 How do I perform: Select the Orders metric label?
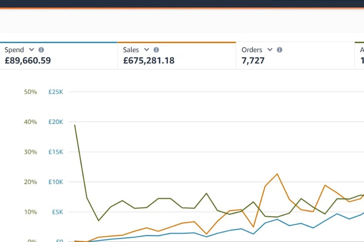click(x=252, y=50)
